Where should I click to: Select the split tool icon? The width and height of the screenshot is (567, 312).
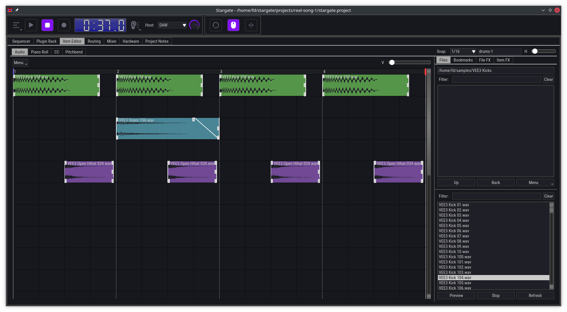coord(251,25)
